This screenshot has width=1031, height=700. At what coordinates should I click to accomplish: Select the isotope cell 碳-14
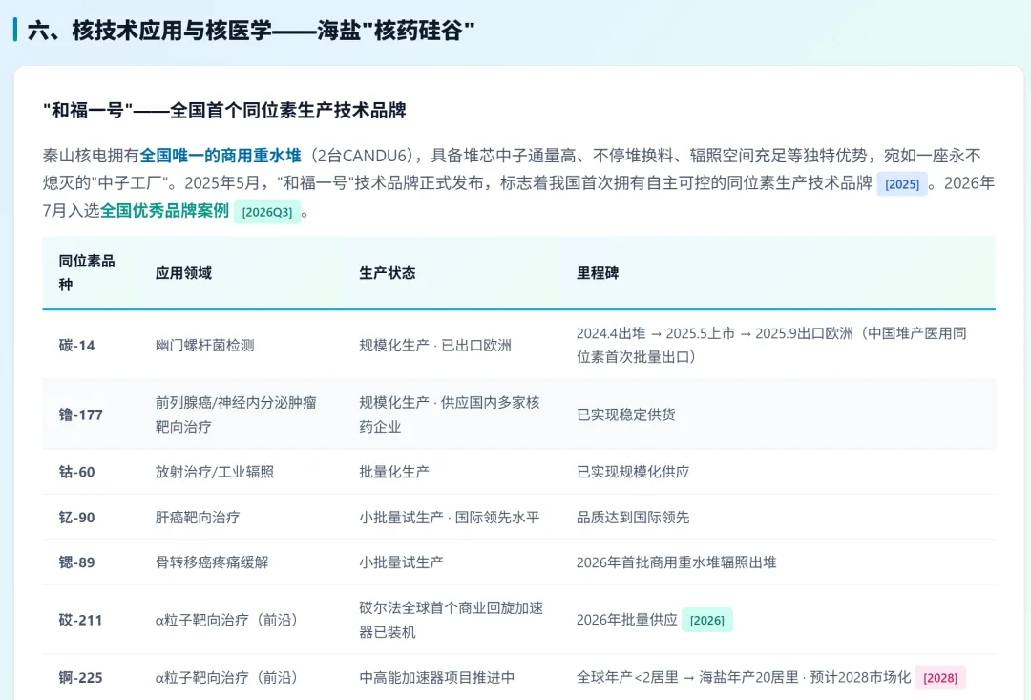[x=77, y=346]
